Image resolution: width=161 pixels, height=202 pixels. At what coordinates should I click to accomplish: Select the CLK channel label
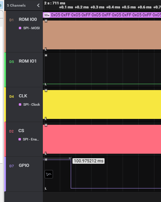(23, 96)
